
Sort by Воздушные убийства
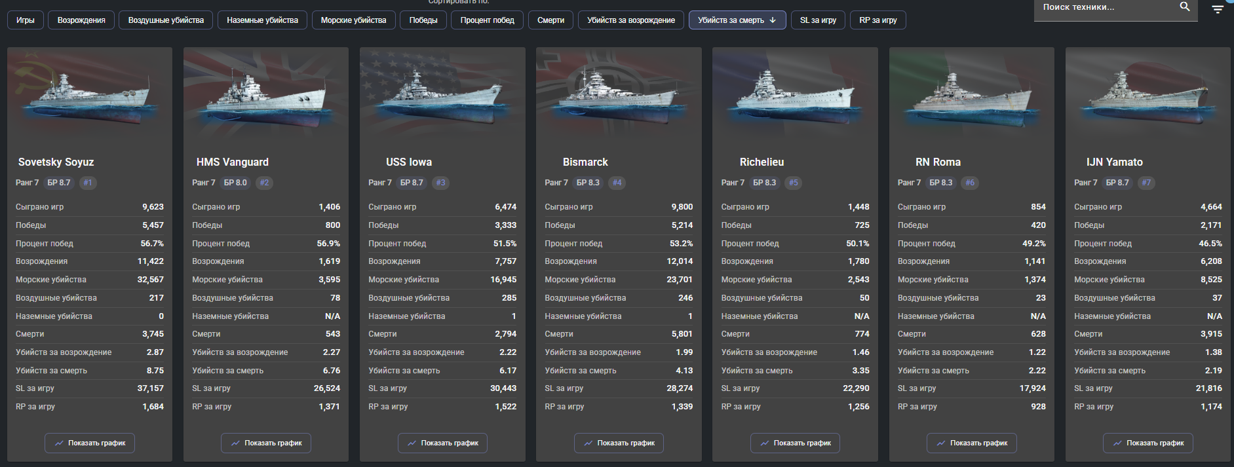pos(166,20)
